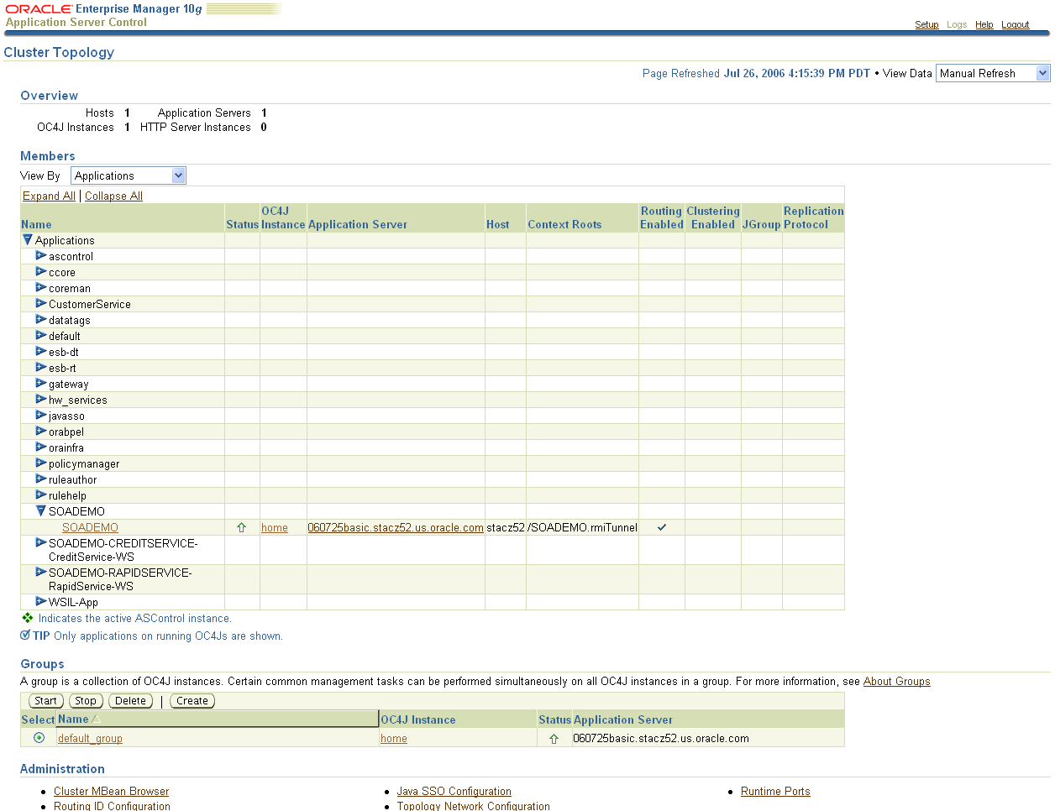Expand the rulehelp application node
Viewport: 1055px width, 811px height.
(x=40, y=495)
